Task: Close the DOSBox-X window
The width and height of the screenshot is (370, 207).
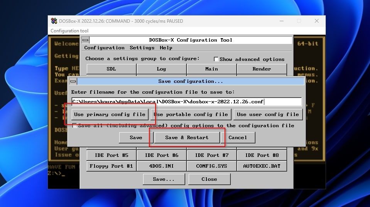Action: [317, 21]
